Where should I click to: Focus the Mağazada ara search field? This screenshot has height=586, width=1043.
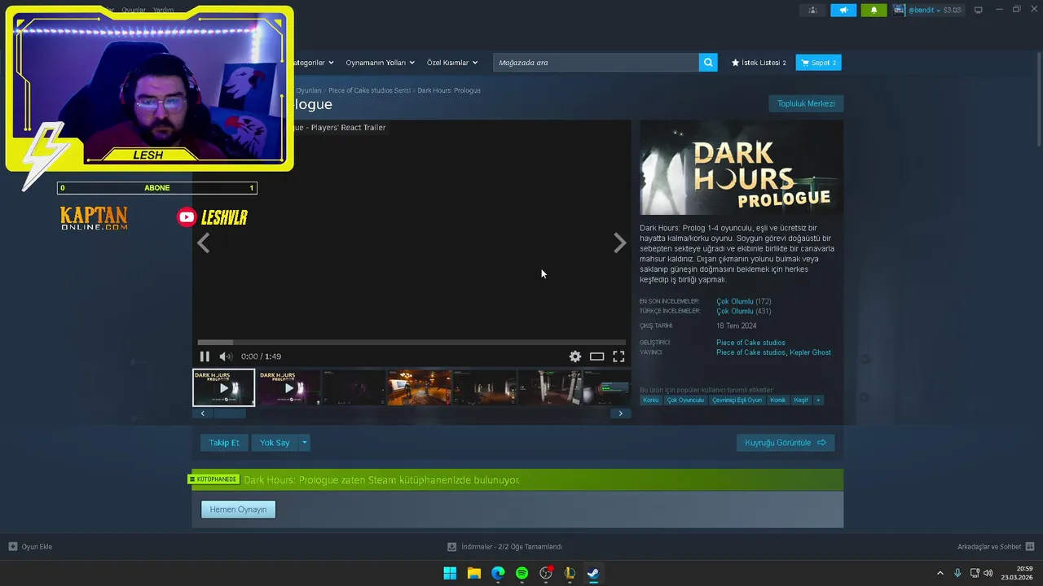pyautogui.click(x=596, y=63)
